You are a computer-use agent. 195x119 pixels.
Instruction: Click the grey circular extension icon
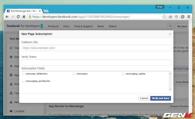pos(176,17)
